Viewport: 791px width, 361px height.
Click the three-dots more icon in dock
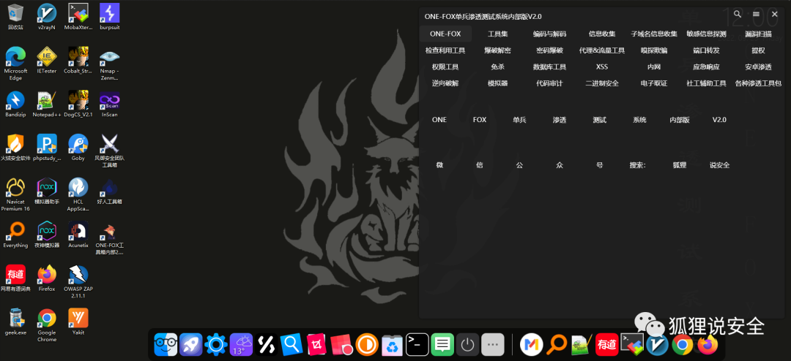coord(493,344)
